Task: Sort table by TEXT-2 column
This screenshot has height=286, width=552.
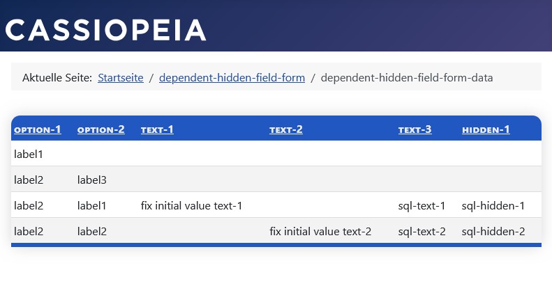Action: 286,129
